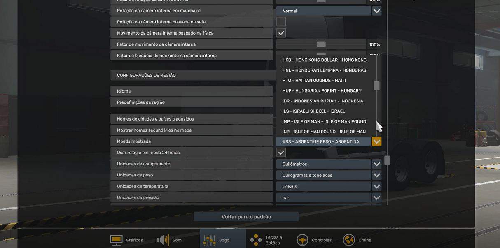Expand the Quilômetros length units dropdown
This screenshot has width=500, height=248.
376,164
